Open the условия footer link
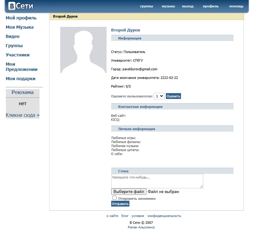This screenshot has height=234, width=261. click(x=138, y=216)
